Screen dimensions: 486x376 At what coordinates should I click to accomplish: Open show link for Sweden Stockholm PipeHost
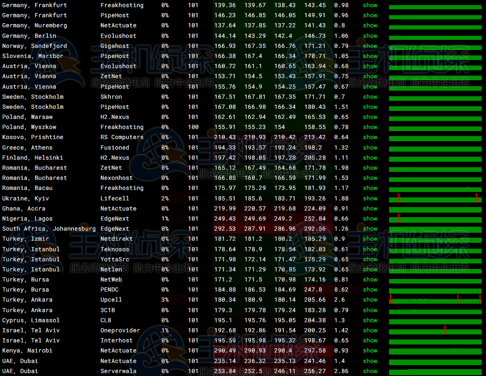[370, 107]
